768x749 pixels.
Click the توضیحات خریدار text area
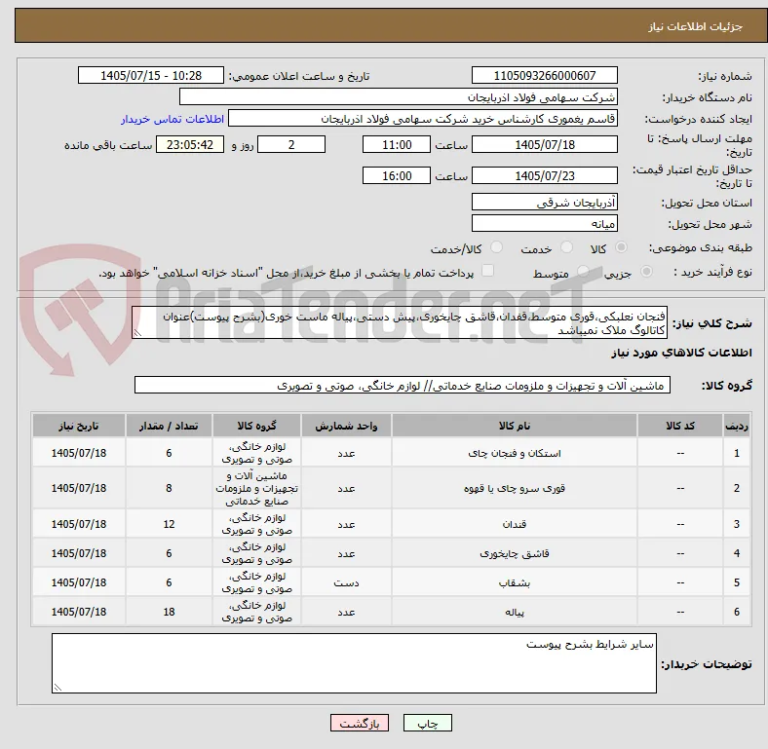click(x=354, y=663)
